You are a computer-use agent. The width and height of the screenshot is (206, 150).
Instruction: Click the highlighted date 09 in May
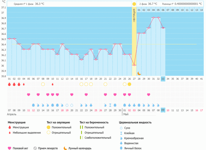coord(163,110)
